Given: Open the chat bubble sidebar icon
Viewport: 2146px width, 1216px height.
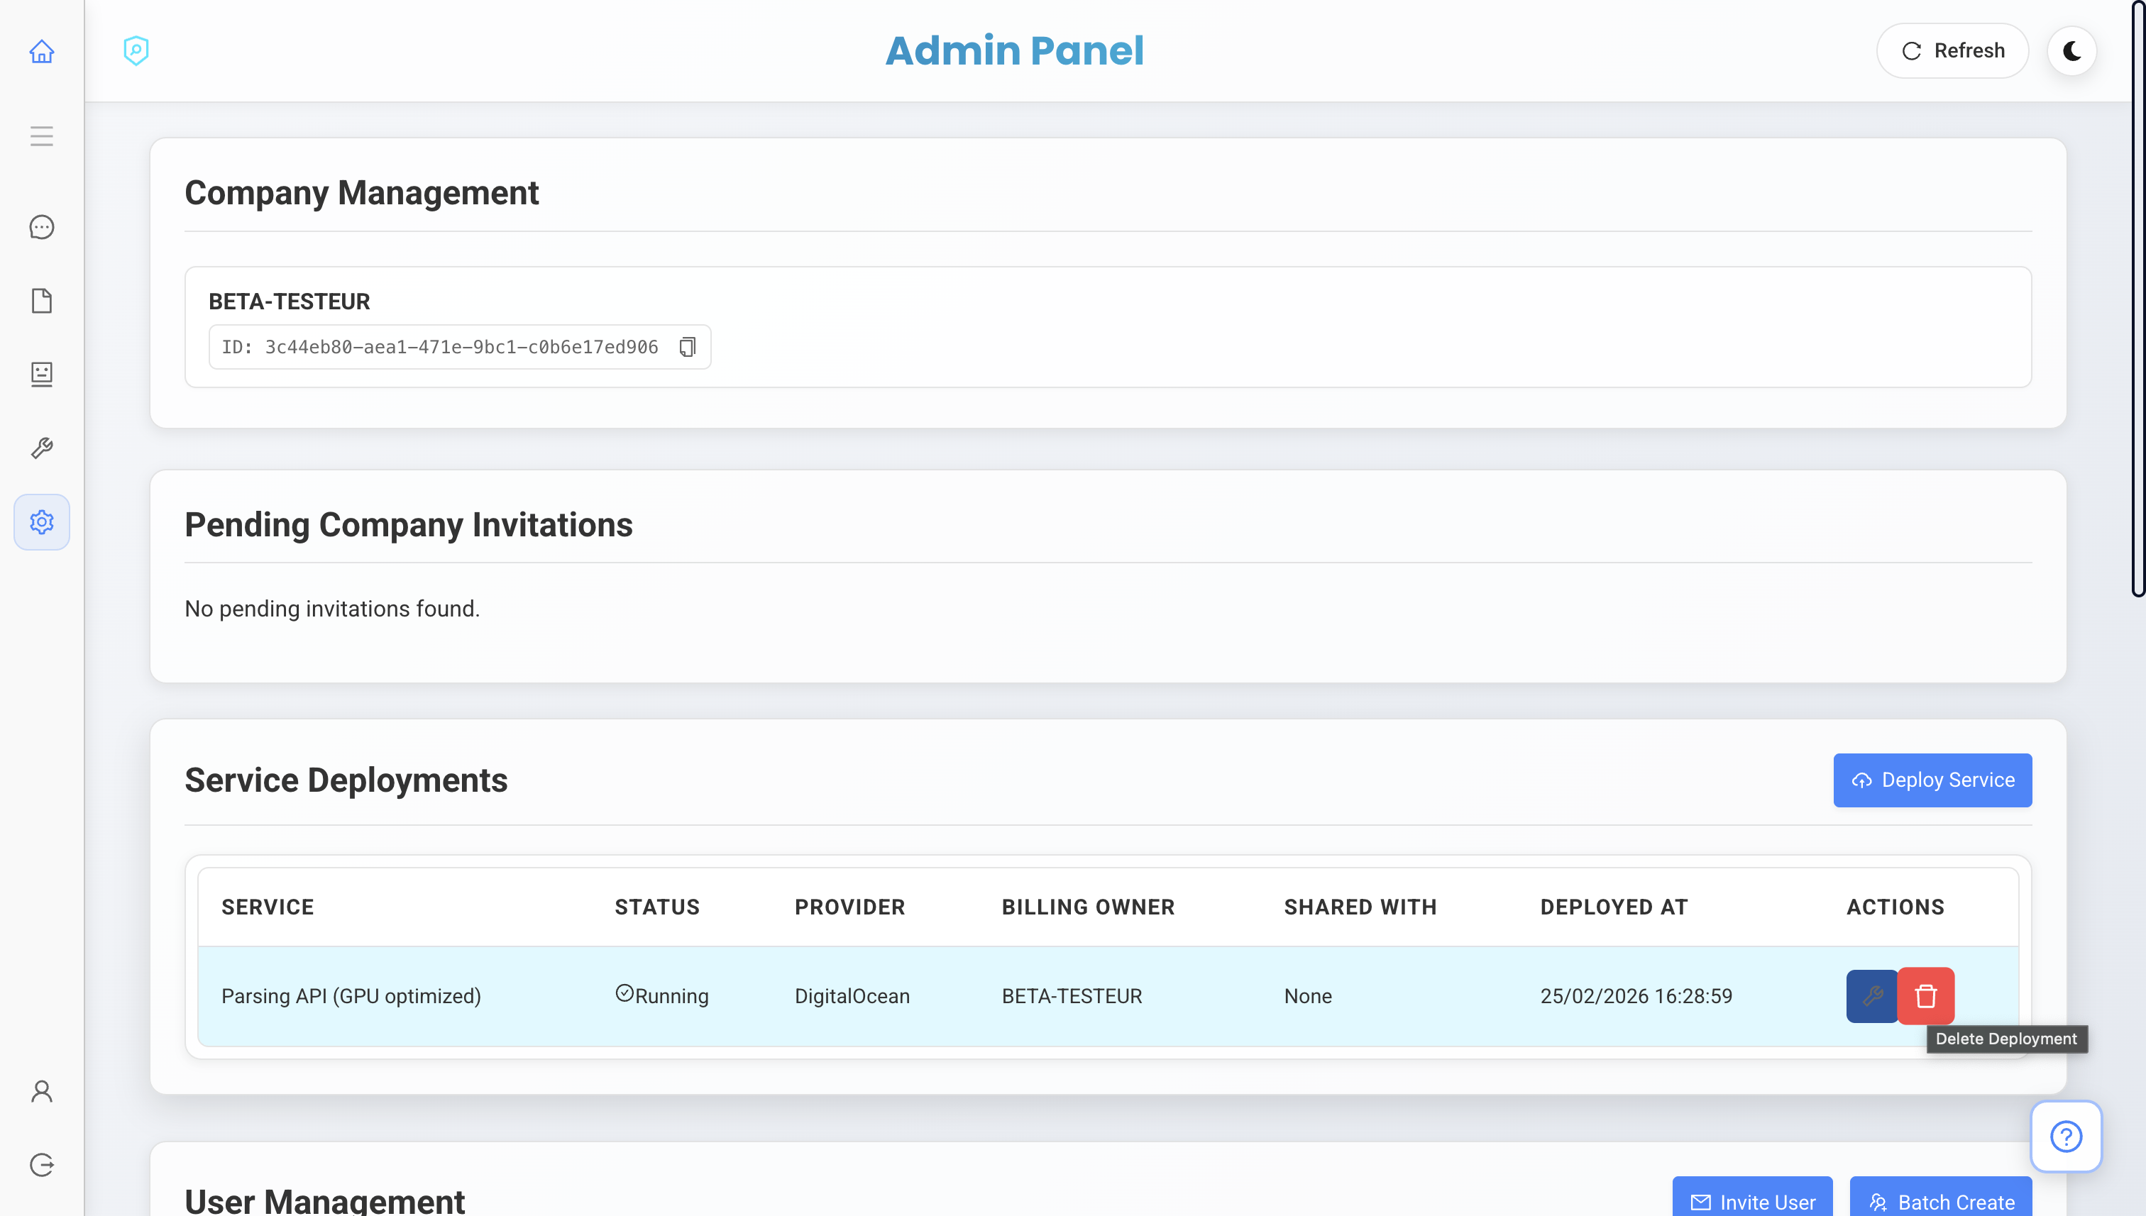Looking at the screenshot, I should click(x=42, y=227).
